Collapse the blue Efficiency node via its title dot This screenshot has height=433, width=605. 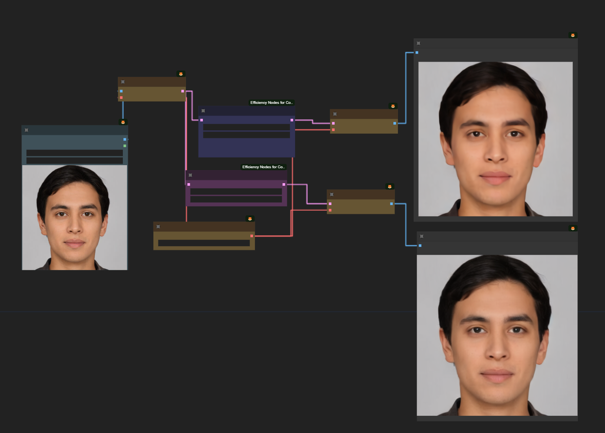click(x=203, y=111)
